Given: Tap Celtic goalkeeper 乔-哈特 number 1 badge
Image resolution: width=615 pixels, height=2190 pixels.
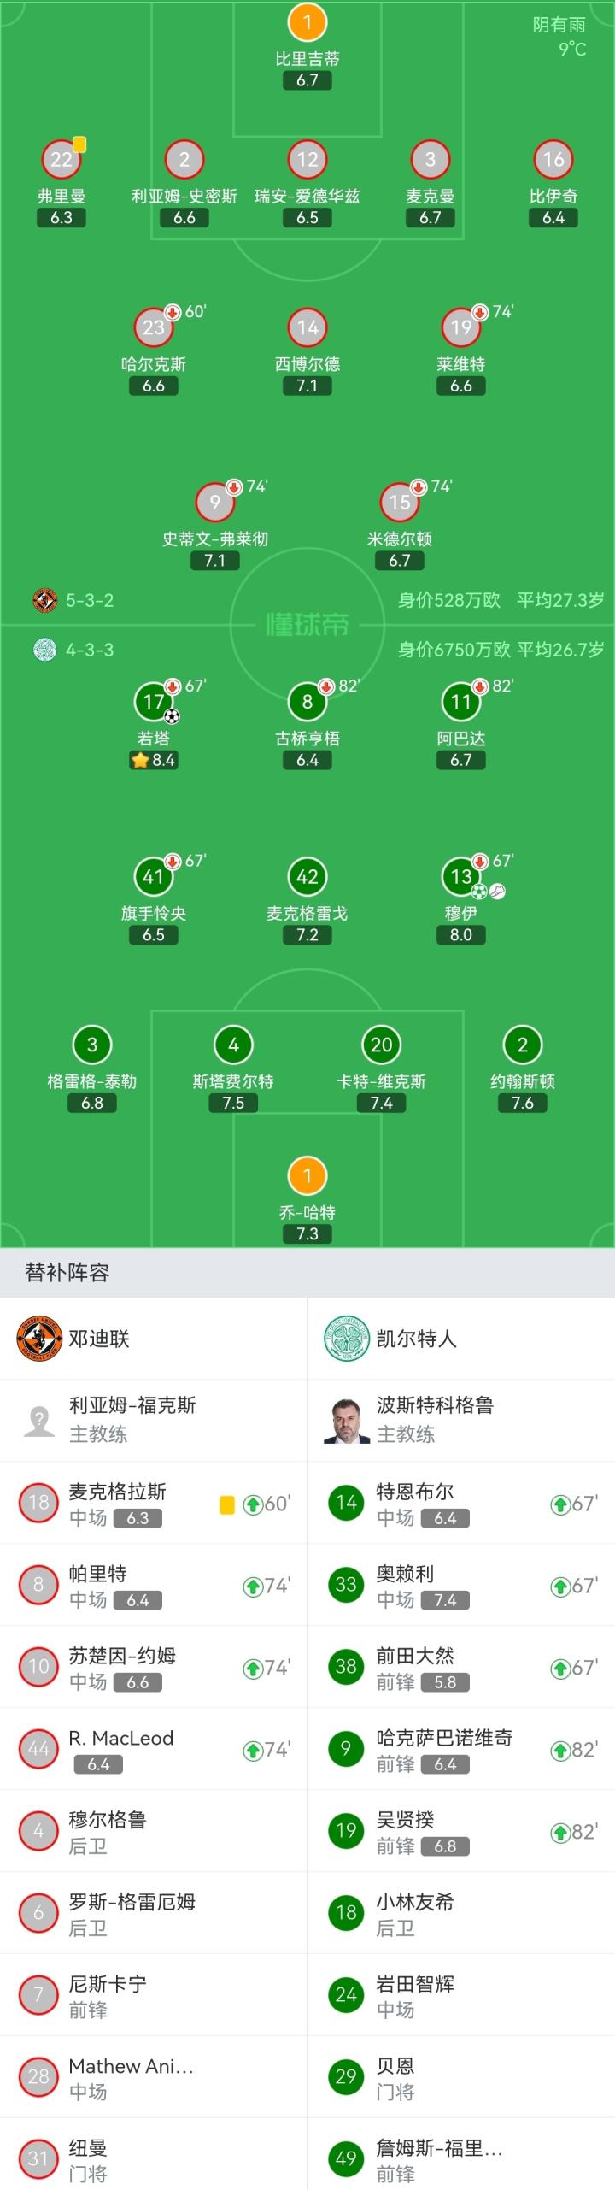Looking at the screenshot, I should 307,1175.
